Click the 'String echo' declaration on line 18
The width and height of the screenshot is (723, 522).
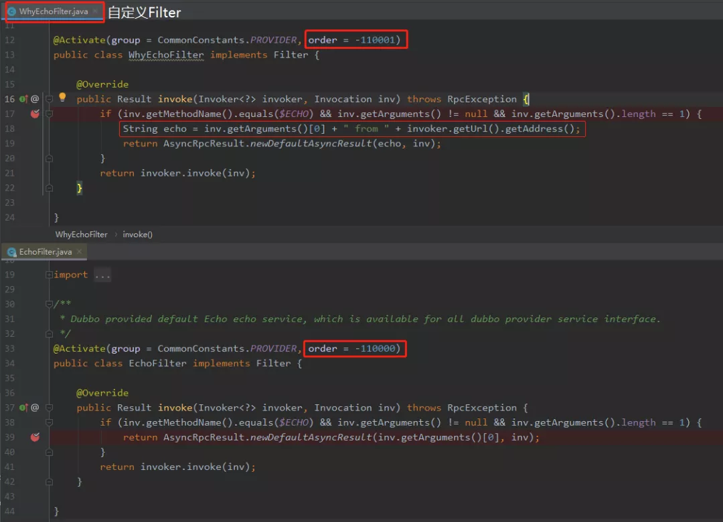click(155, 128)
